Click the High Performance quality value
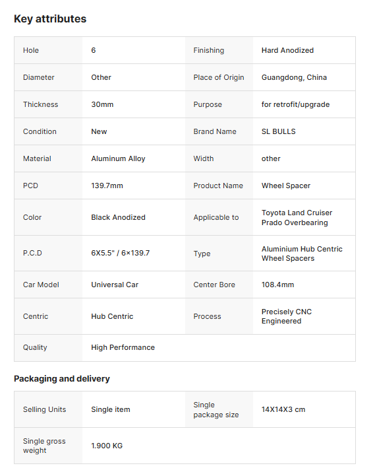Screen dimensions: 375x476 (123, 347)
